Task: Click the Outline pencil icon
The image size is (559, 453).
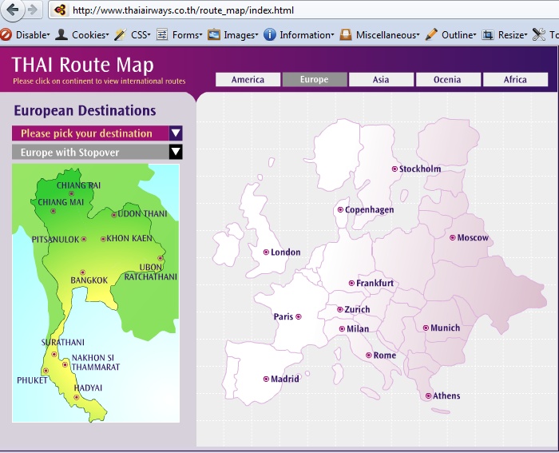Action: tap(431, 34)
